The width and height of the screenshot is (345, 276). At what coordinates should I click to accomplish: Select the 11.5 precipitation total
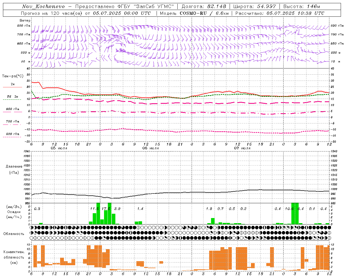click(95, 209)
